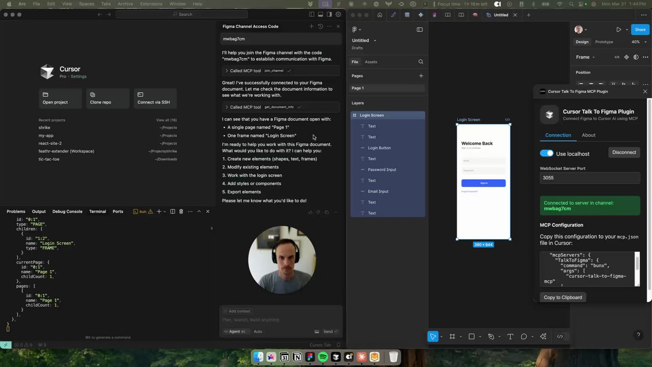Open Figma help question mark

click(638, 335)
